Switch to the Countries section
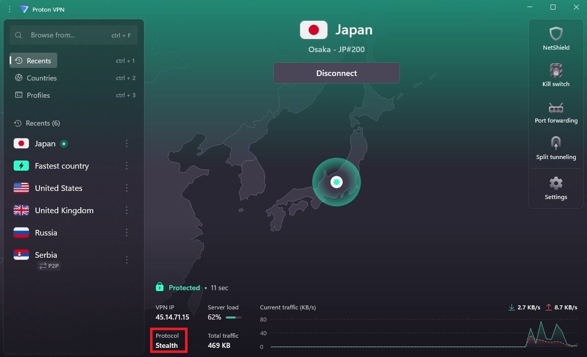The image size is (587, 357). point(41,78)
